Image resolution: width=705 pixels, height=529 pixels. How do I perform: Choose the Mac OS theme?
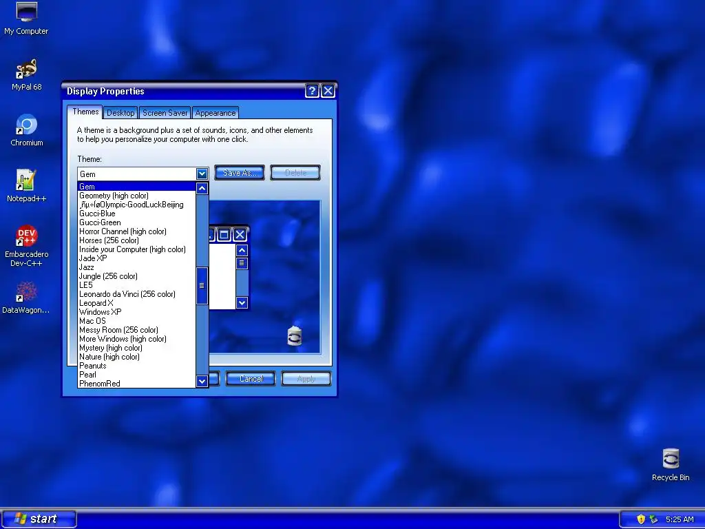coord(137,321)
